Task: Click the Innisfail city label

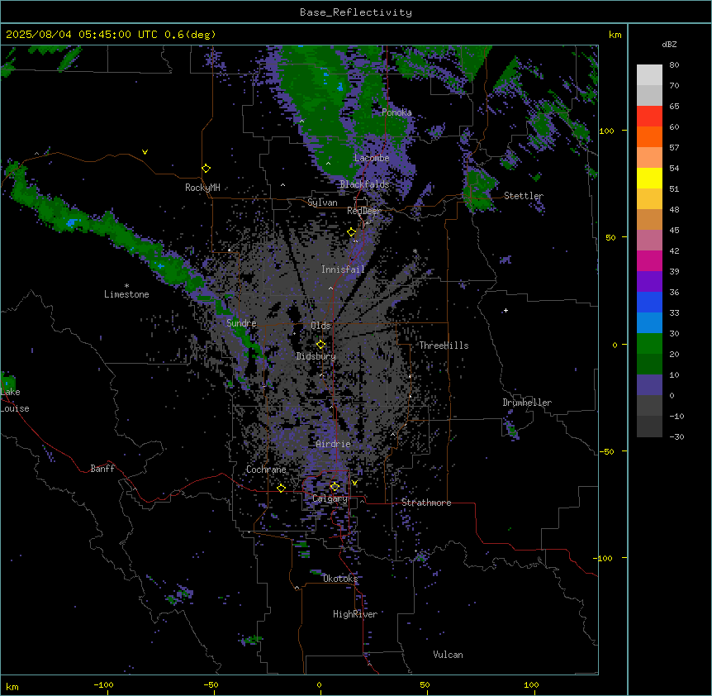Action: [x=343, y=269]
